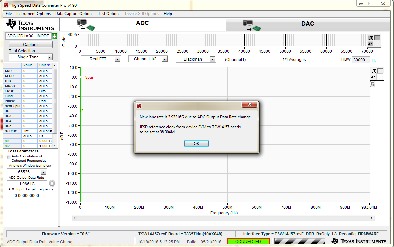The image size is (394, 247).
Task: Minimize the application window
Action: (361, 4)
